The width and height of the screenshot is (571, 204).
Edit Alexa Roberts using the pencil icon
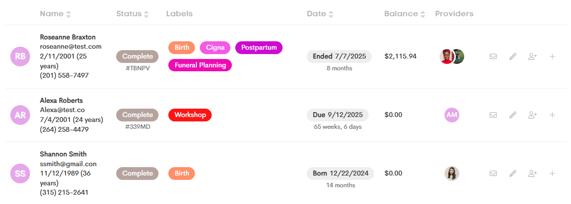pos(513,115)
